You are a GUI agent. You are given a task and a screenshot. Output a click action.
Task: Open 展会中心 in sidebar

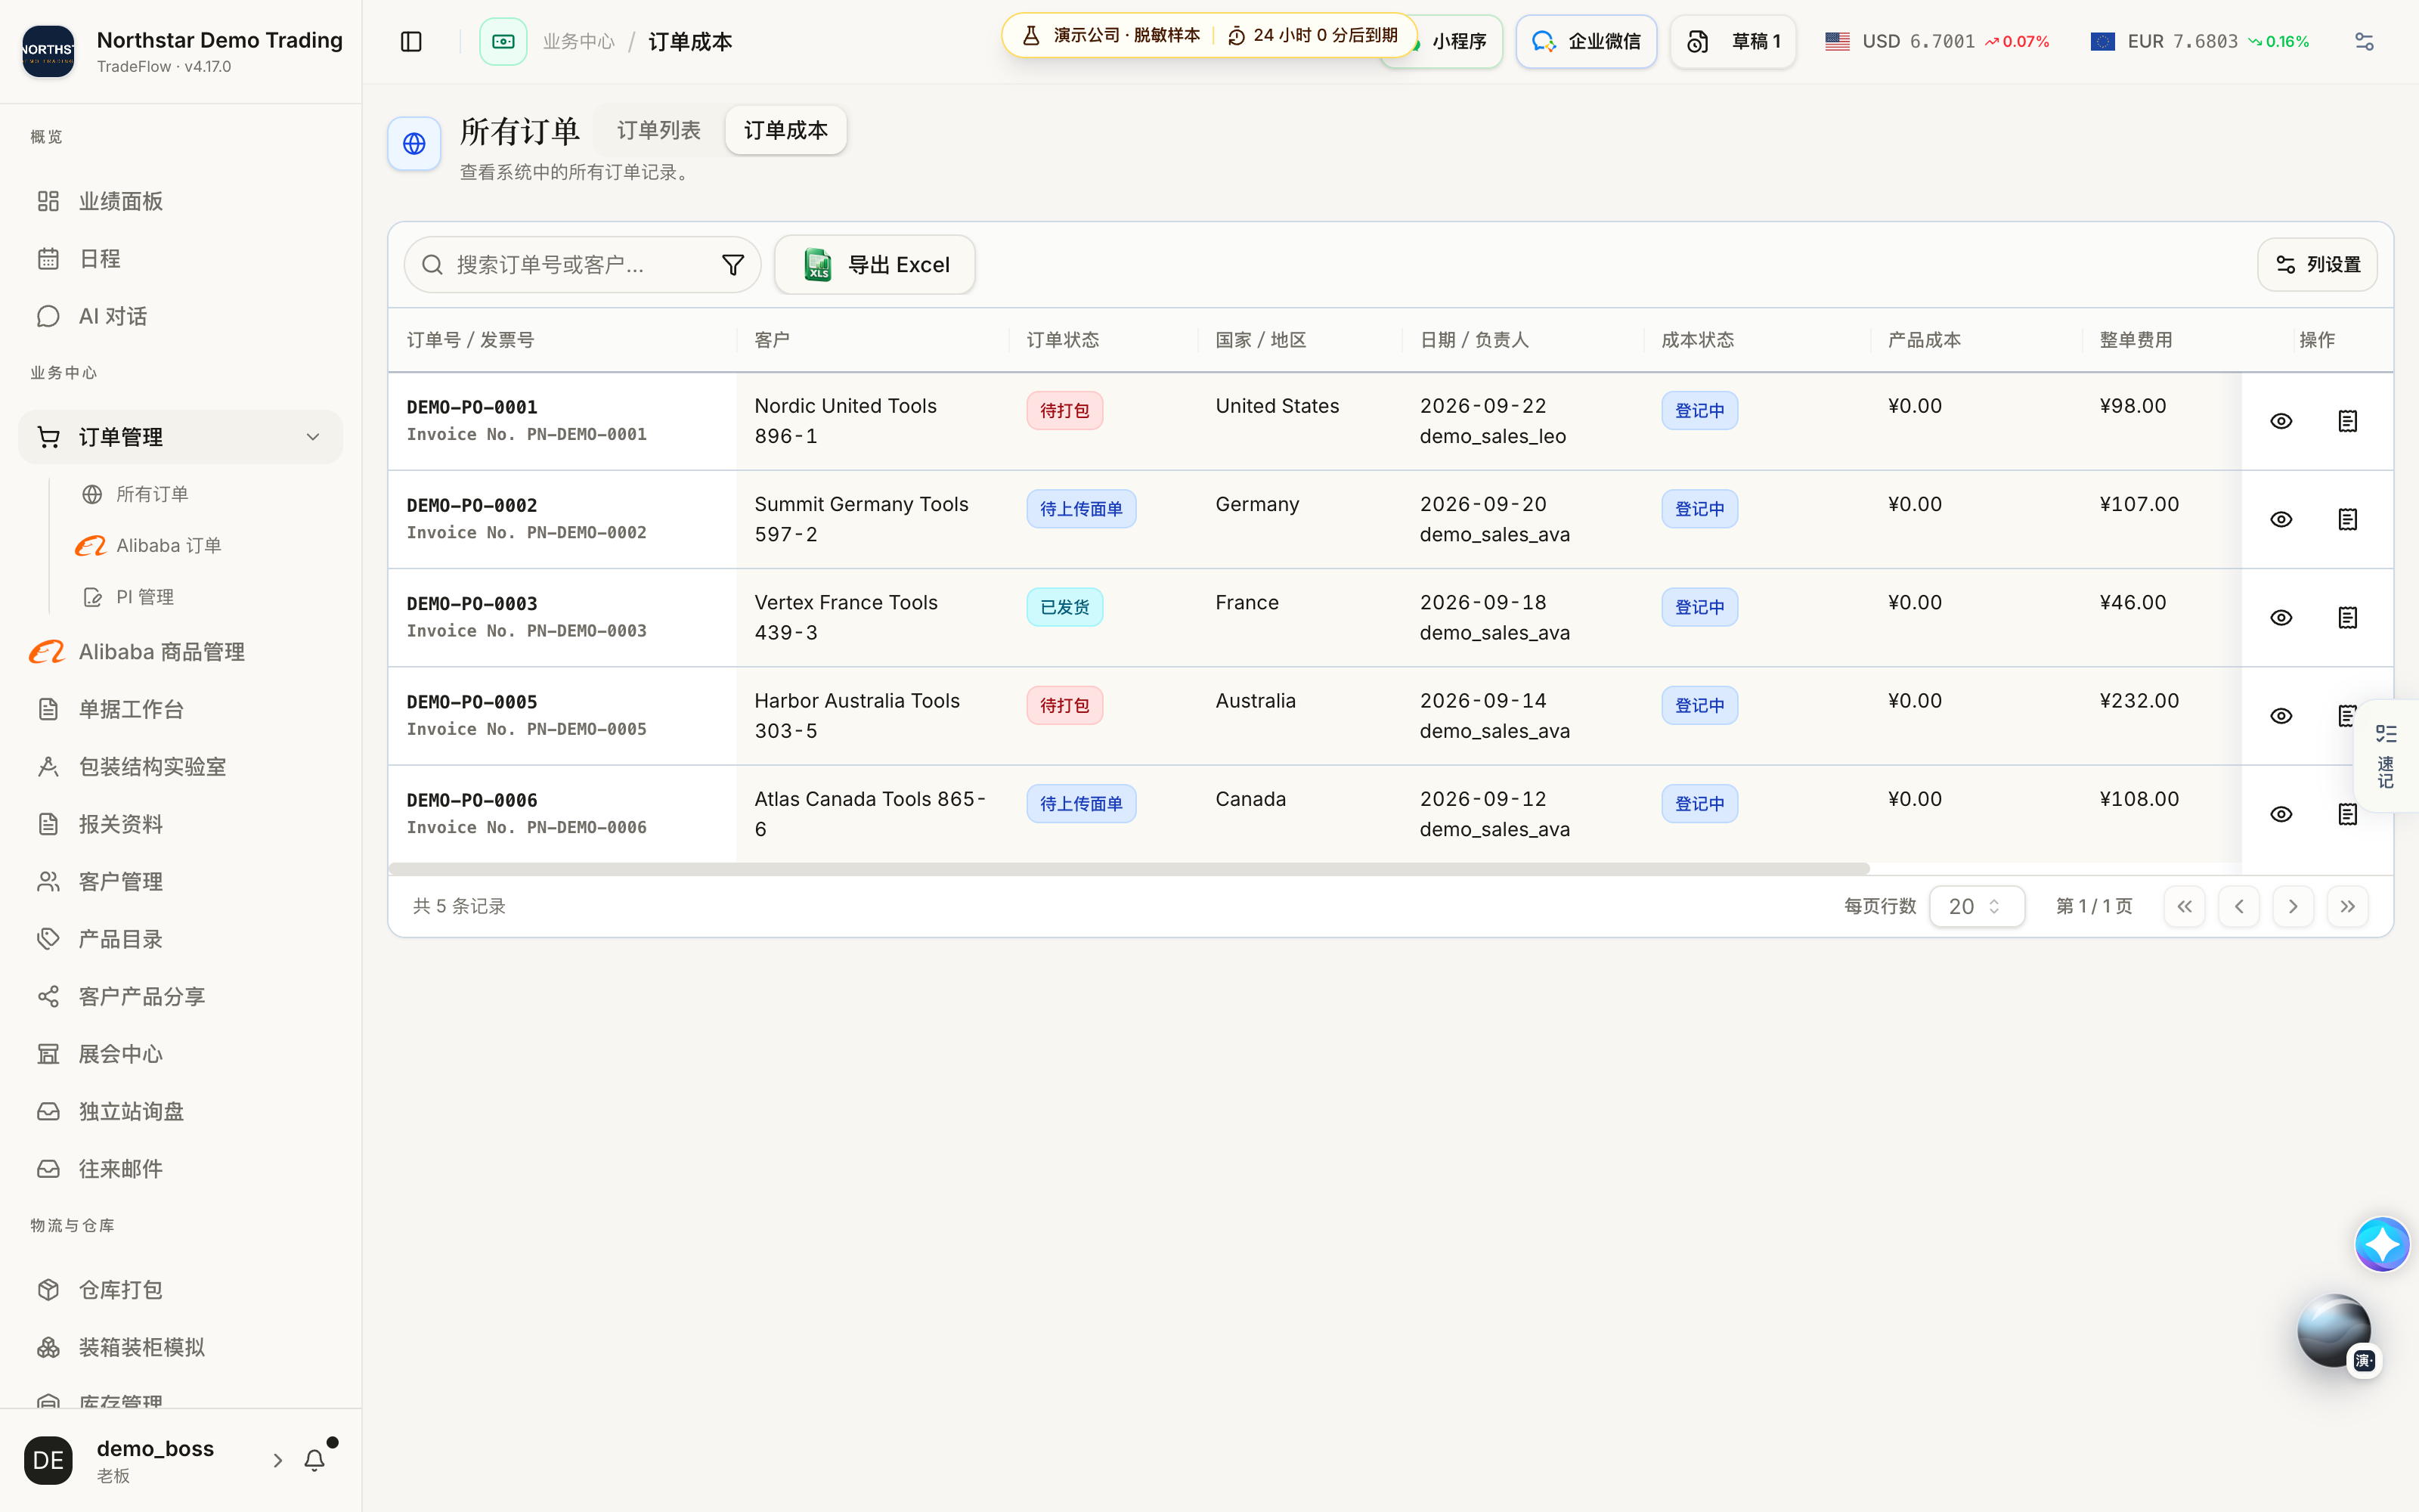coord(180,1054)
